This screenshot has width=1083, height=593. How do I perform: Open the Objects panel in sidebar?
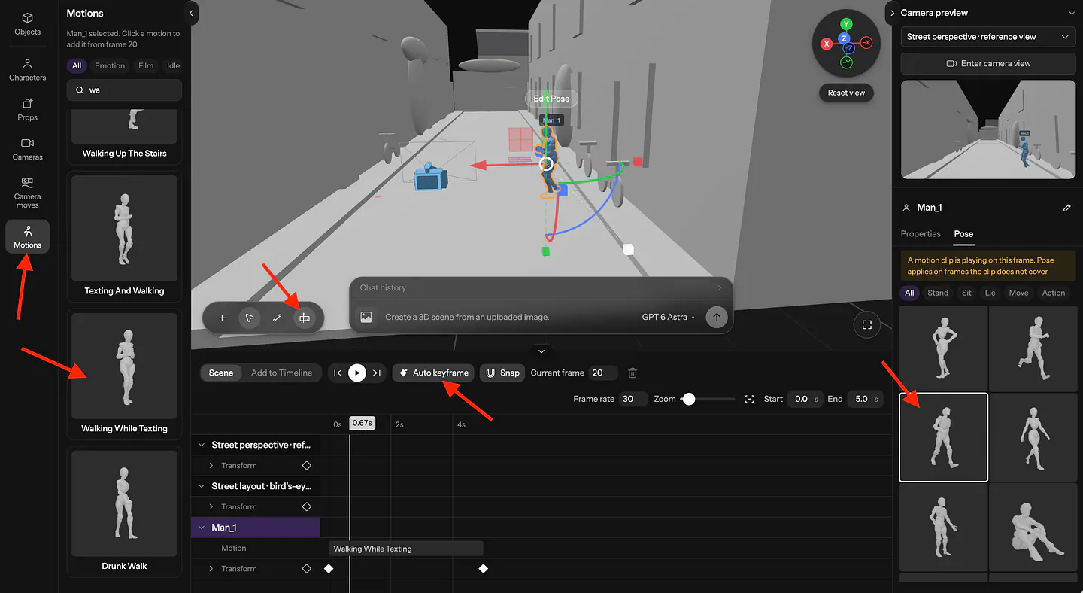(x=28, y=23)
